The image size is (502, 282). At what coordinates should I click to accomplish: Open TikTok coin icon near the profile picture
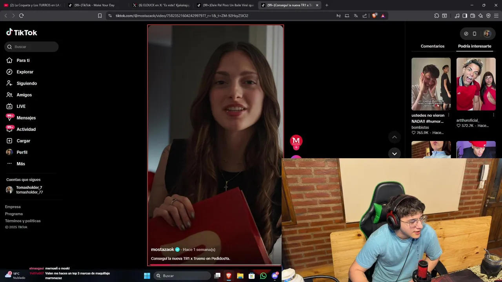[x=466, y=34]
